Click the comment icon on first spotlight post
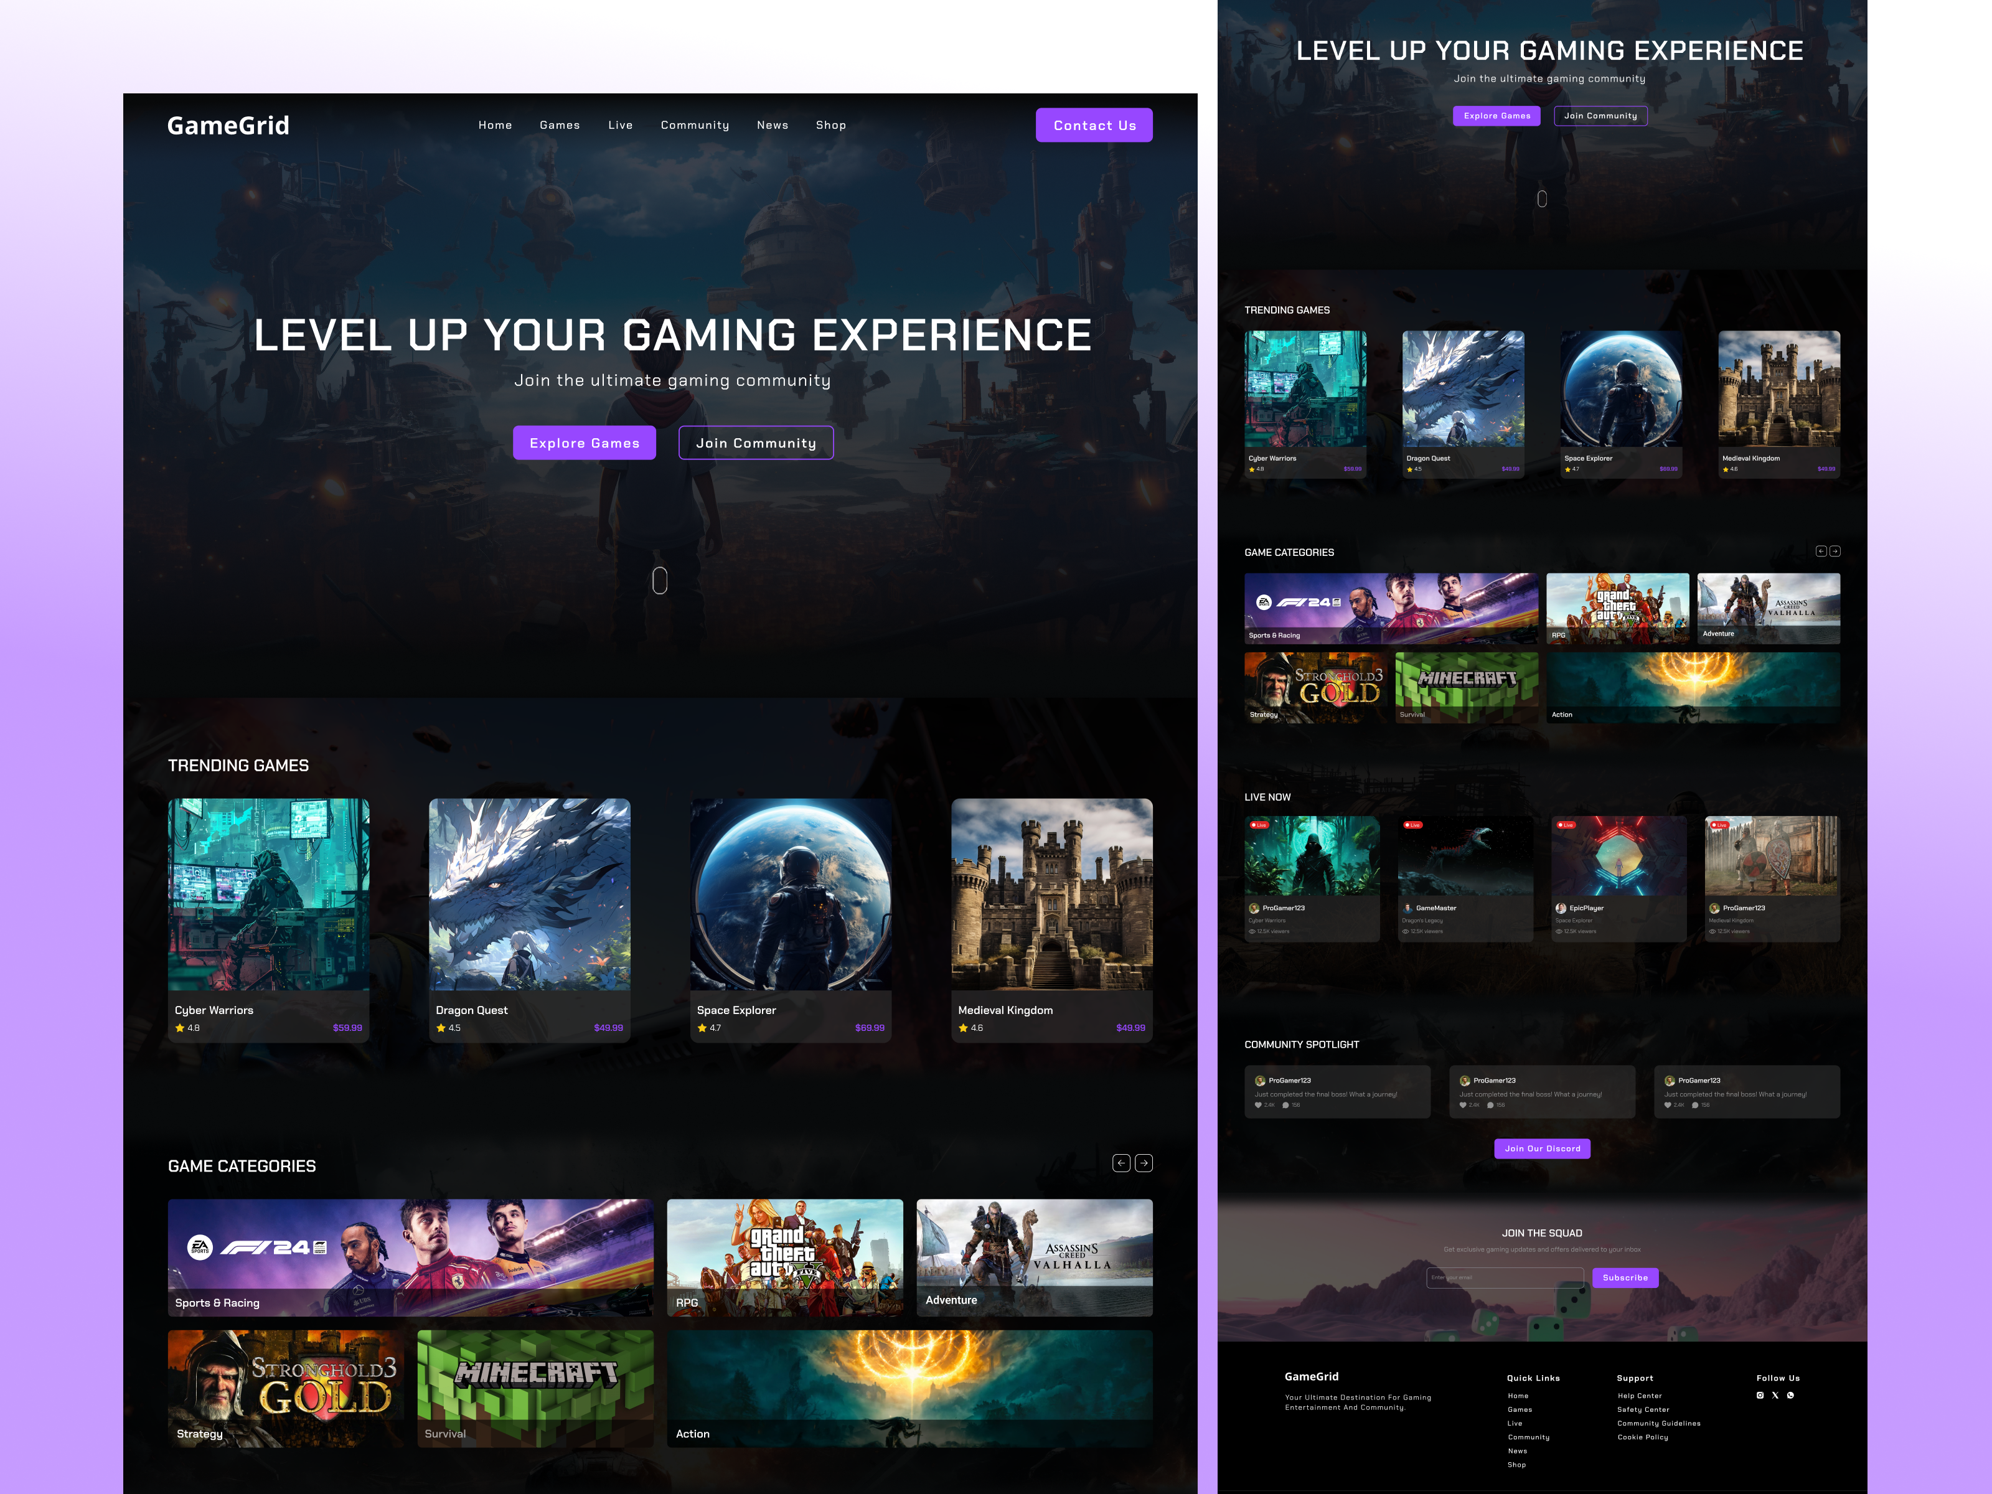 [x=1285, y=1105]
